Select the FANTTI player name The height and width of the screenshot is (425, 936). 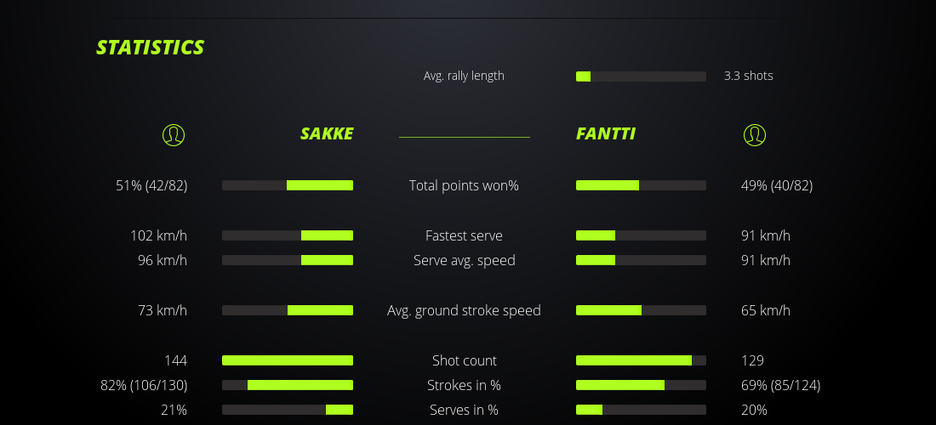click(606, 133)
